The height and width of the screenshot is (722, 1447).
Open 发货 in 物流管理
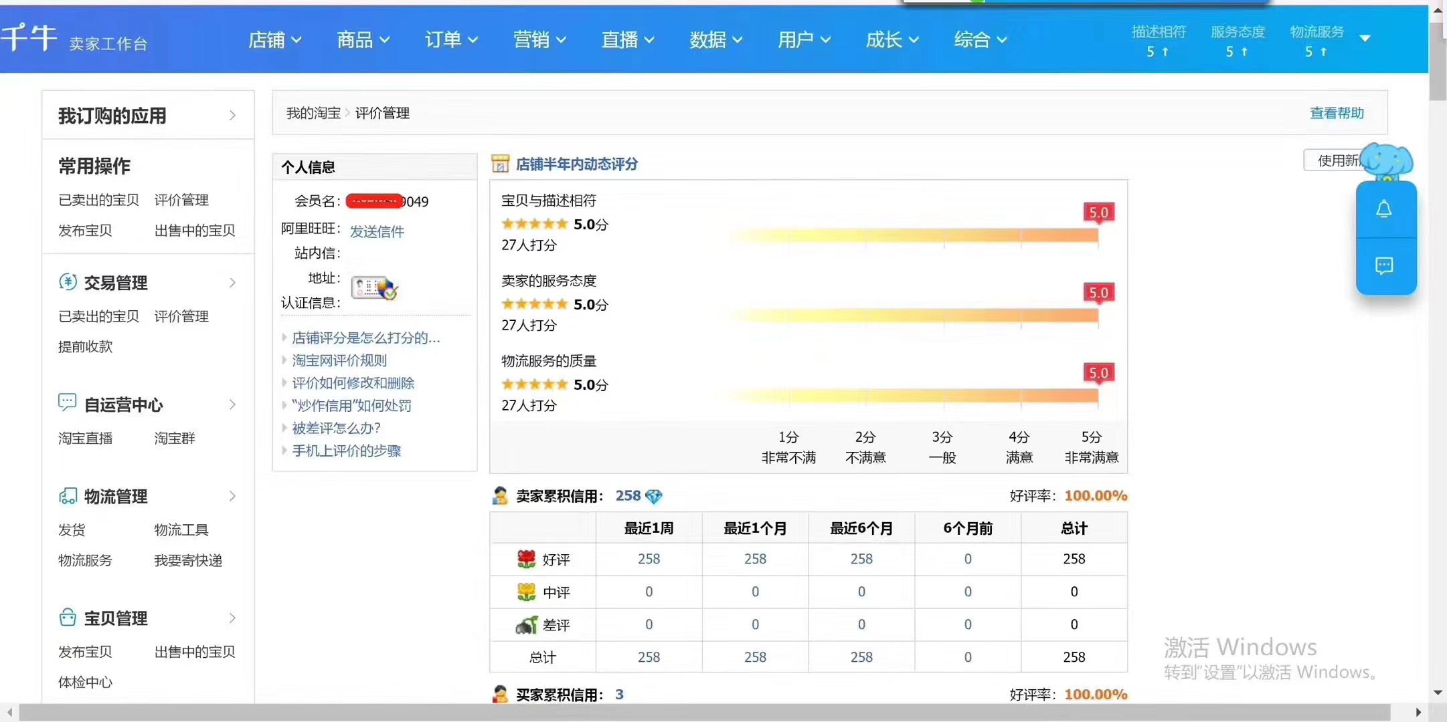pyautogui.click(x=72, y=529)
